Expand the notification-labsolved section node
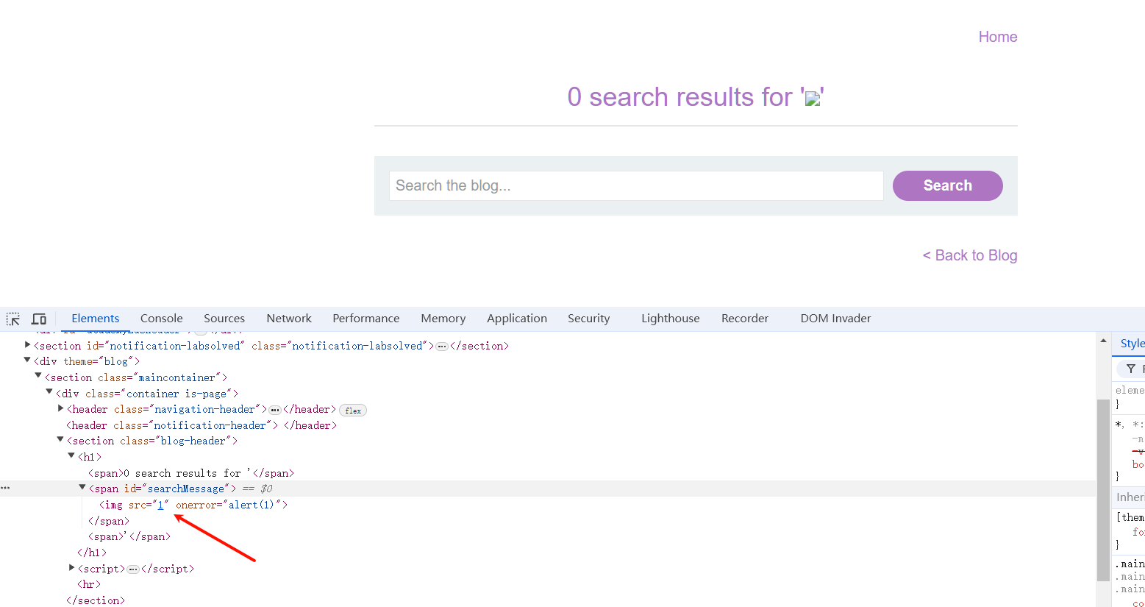Image resolution: width=1145 pixels, height=607 pixels. tap(28, 345)
